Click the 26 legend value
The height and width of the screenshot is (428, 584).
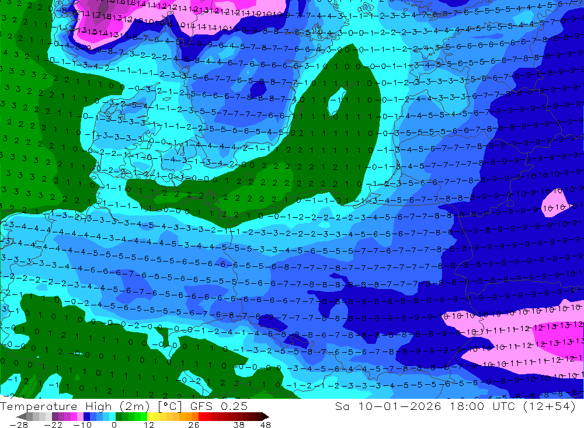click(194, 424)
